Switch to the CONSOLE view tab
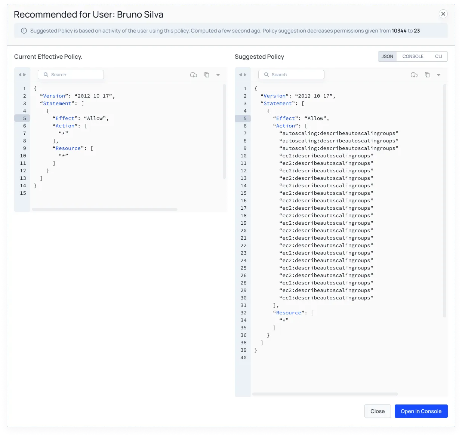This screenshot has height=437, width=462. 413,56
